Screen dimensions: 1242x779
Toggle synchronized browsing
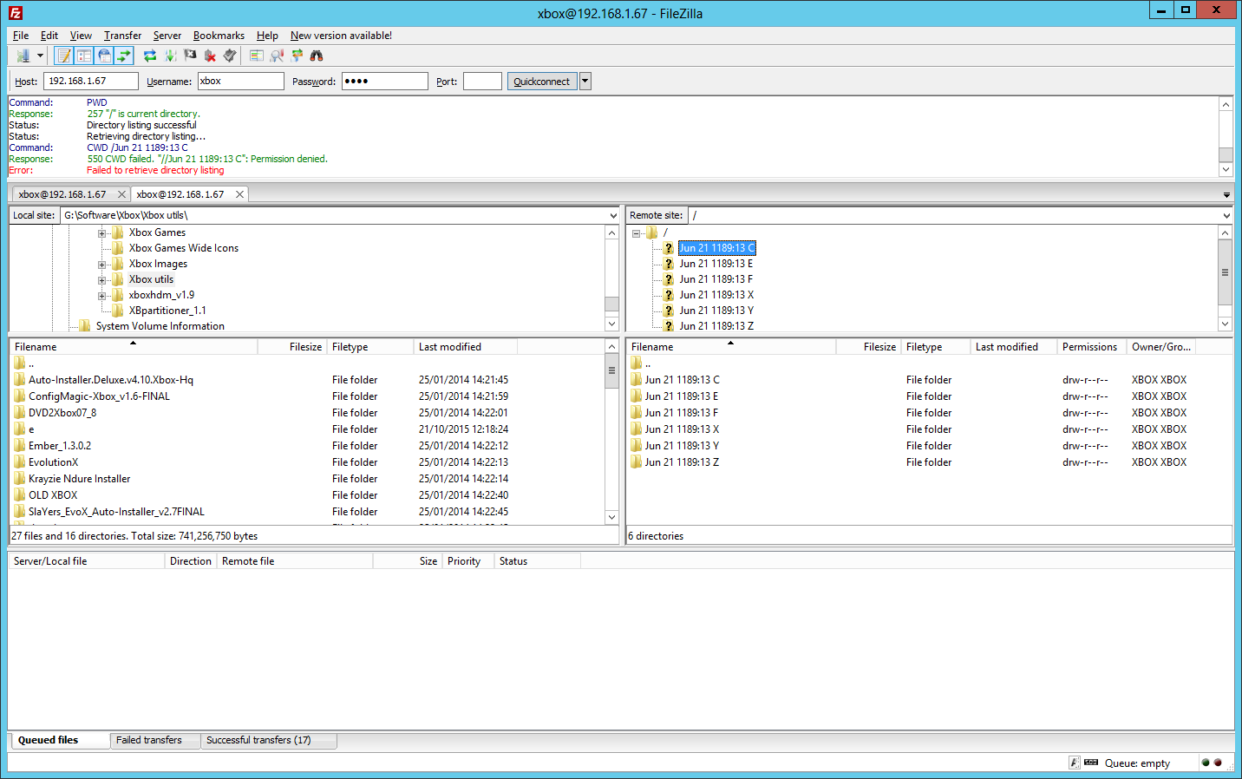pos(297,56)
